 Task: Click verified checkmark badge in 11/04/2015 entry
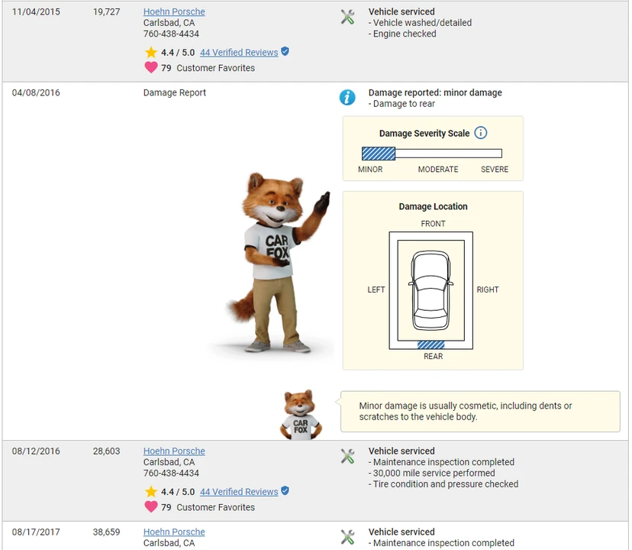tap(285, 52)
